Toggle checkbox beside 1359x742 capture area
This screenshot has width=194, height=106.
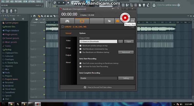pyautogui.click(x=63, y=27)
